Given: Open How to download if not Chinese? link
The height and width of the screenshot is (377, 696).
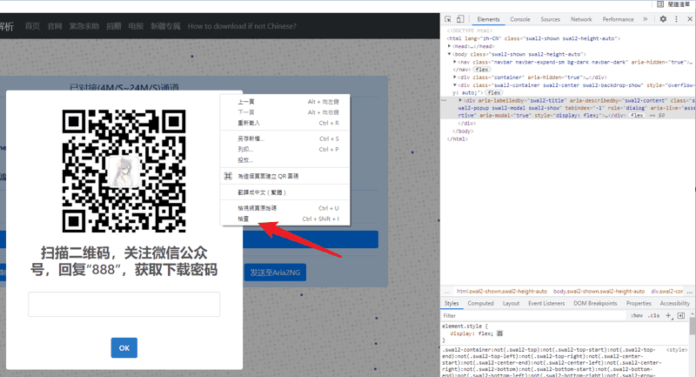Looking at the screenshot, I should 242,26.
